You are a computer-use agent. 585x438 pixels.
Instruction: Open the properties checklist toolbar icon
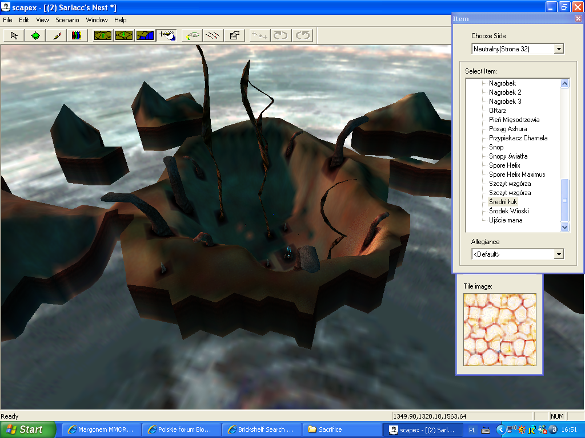click(234, 35)
